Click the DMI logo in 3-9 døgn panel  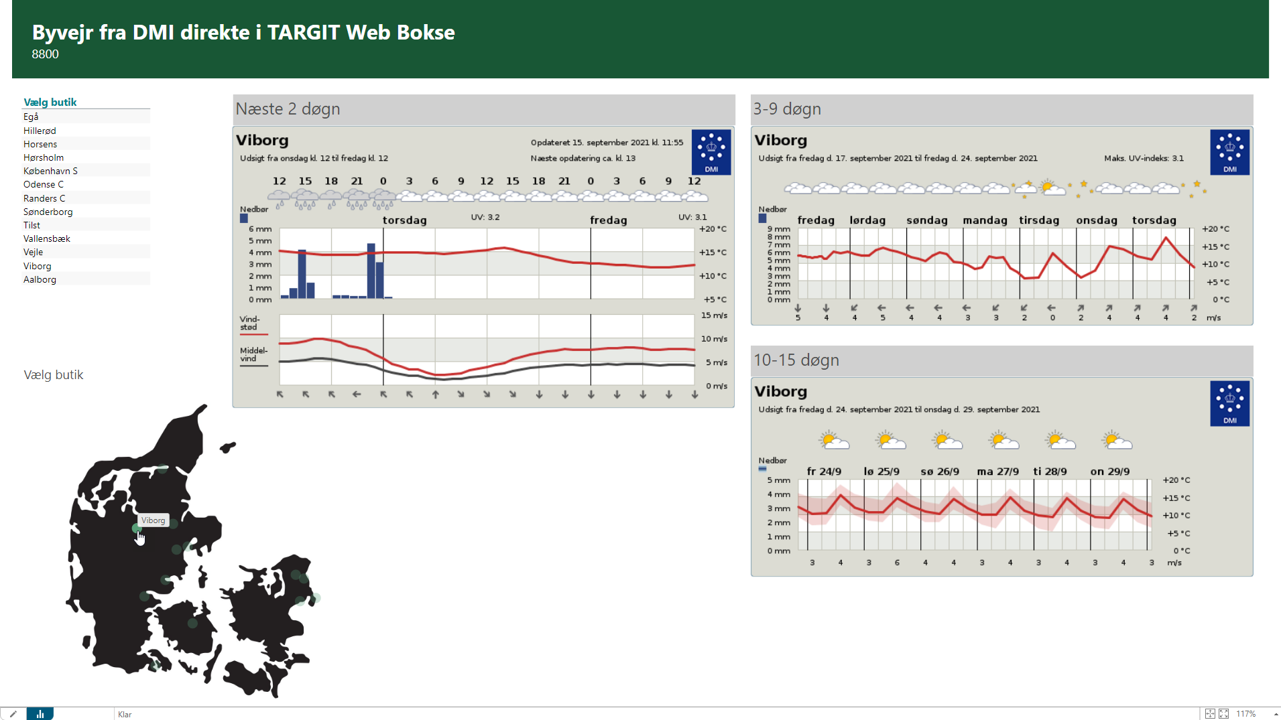click(1230, 152)
